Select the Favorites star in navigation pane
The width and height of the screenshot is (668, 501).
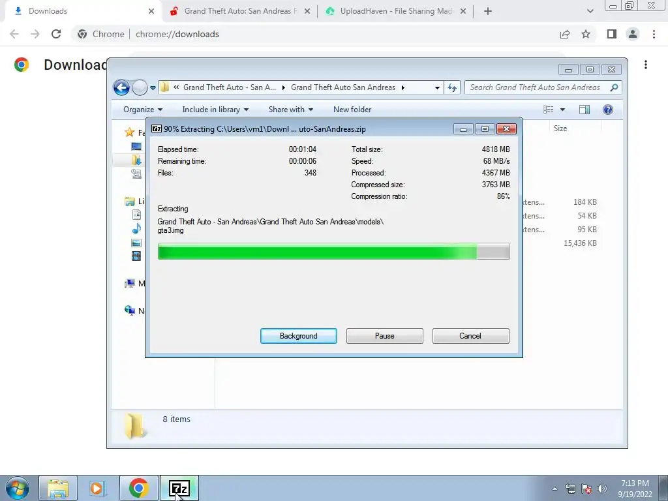130,132
